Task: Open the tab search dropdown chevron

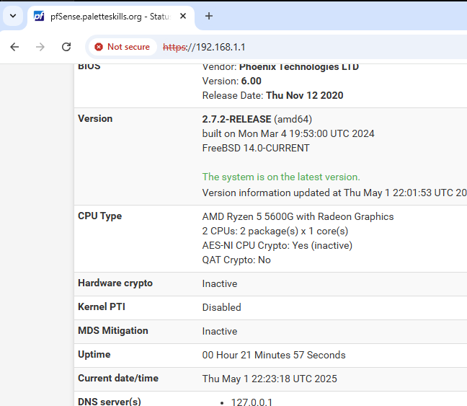Action: coord(12,16)
